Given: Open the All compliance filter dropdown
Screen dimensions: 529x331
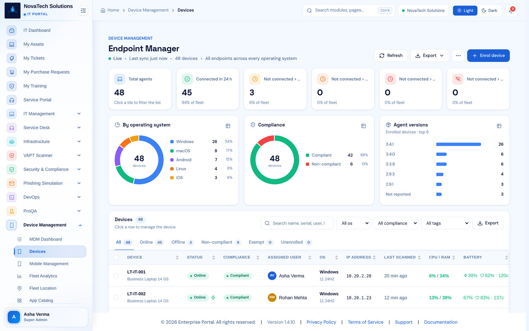Looking at the screenshot, I should (395, 223).
